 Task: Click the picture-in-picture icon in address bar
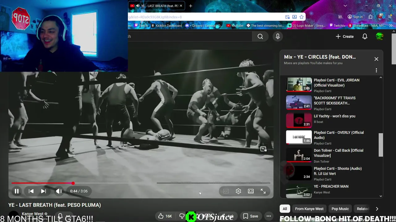[x=287, y=17]
